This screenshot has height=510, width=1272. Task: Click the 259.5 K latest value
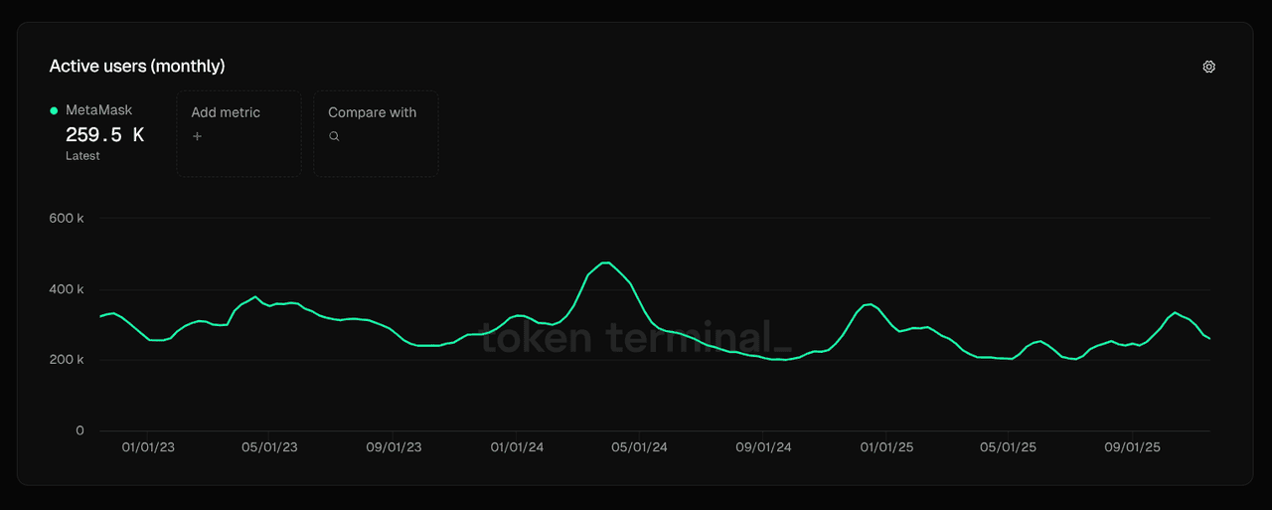104,135
